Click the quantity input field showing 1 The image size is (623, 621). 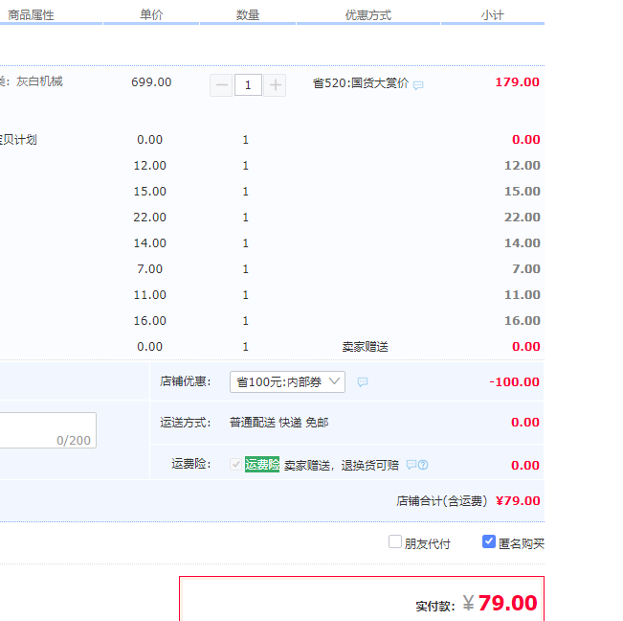(x=248, y=84)
